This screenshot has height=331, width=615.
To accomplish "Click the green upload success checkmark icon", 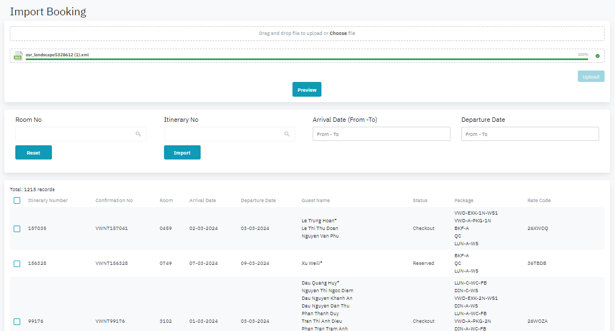I will tap(598, 56).
